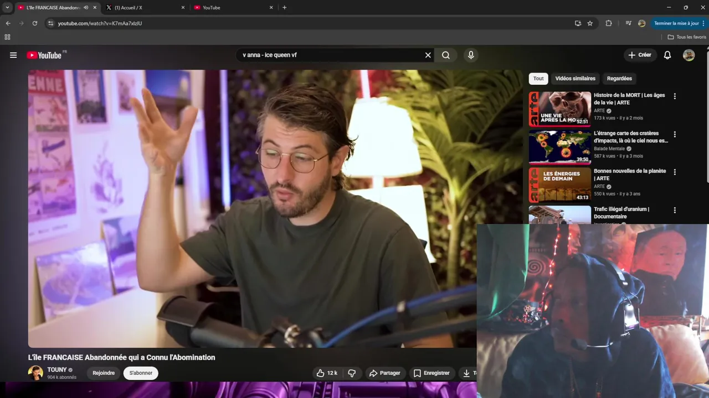This screenshot has height=398, width=709.
Task: Click the Créer button
Action: (x=640, y=55)
